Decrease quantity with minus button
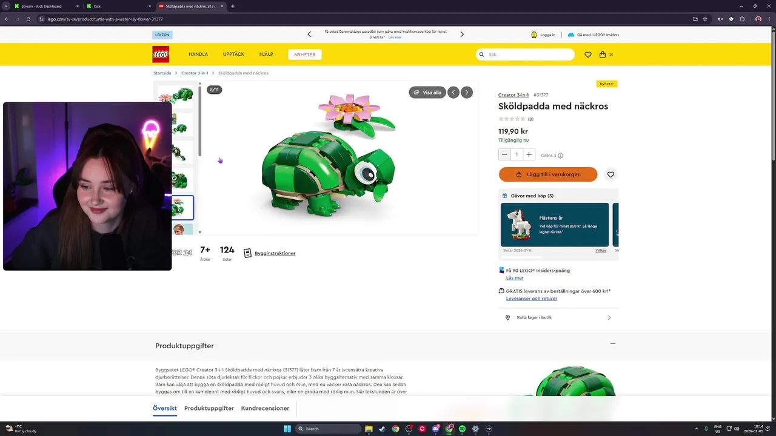 point(504,154)
